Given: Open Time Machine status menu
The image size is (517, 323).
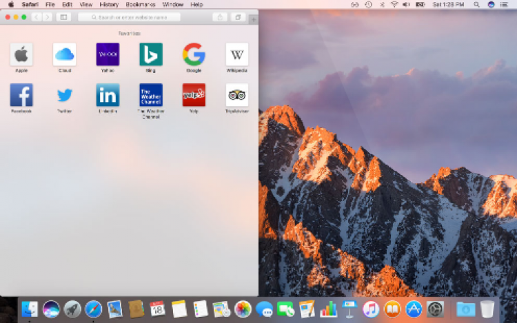Looking at the screenshot, I should coord(367,4).
